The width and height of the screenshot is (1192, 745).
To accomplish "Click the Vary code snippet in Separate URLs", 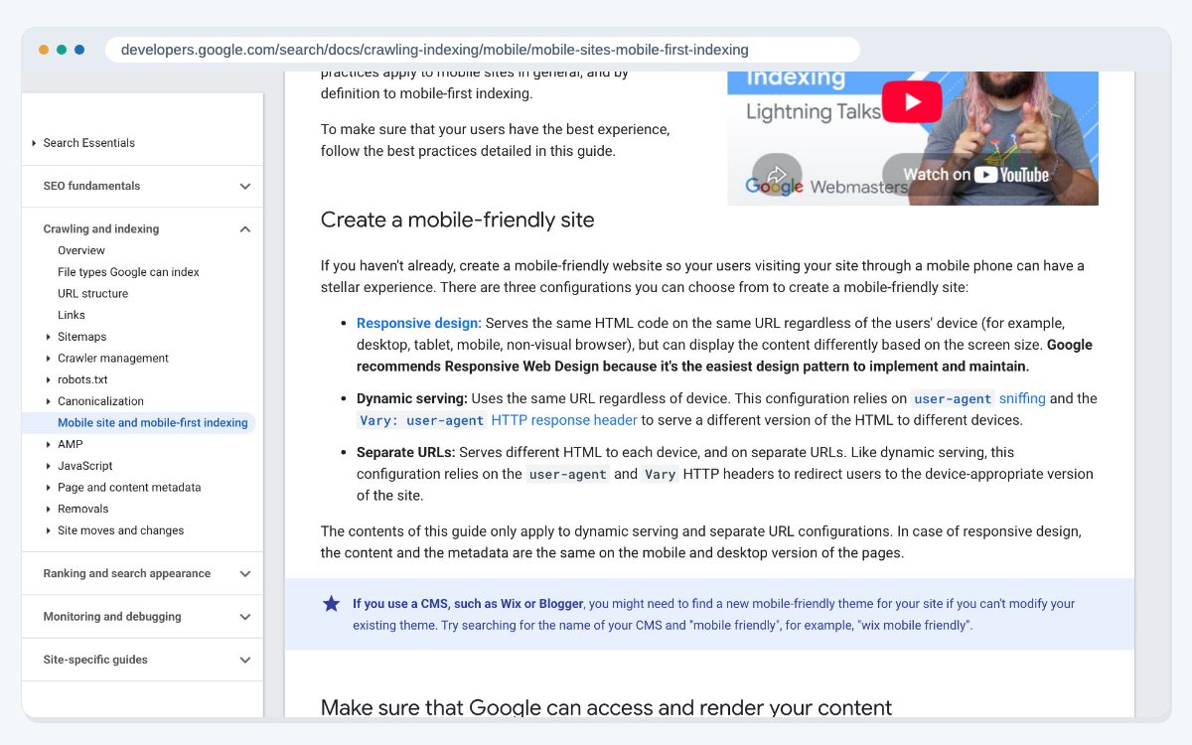I will click(x=661, y=474).
